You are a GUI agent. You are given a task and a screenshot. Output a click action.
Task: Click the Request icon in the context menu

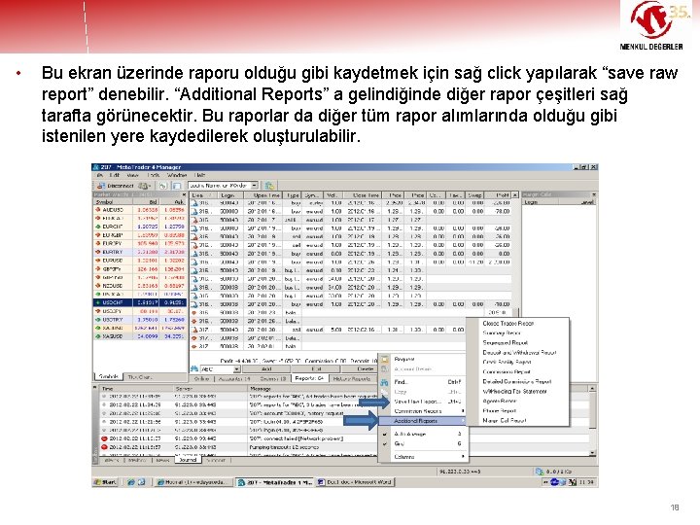[385, 359]
